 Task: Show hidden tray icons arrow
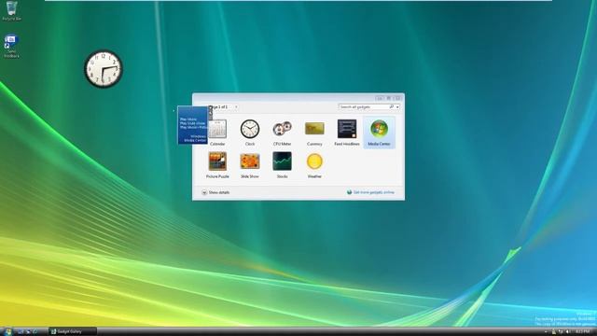pyautogui.click(x=547, y=332)
